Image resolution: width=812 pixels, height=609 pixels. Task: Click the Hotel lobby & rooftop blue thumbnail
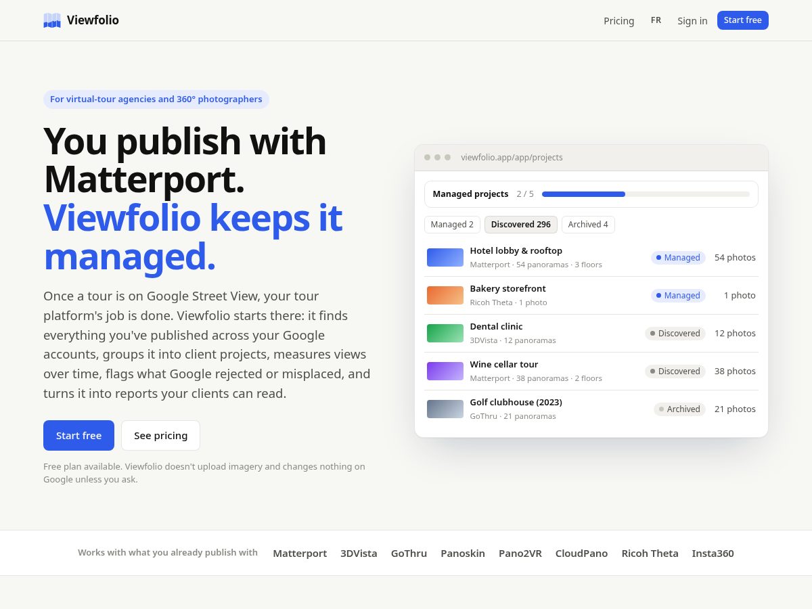[x=445, y=257]
